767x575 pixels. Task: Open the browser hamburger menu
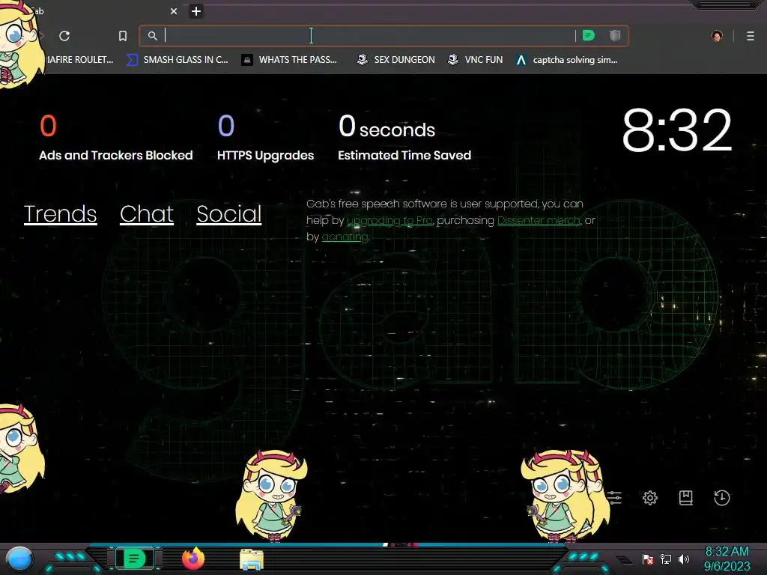click(x=751, y=36)
